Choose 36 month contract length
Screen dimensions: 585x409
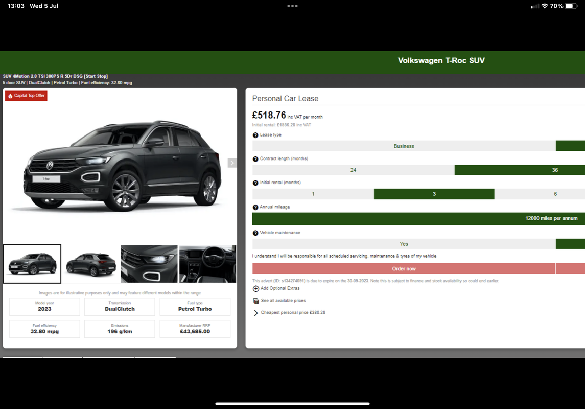[x=520, y=170]
